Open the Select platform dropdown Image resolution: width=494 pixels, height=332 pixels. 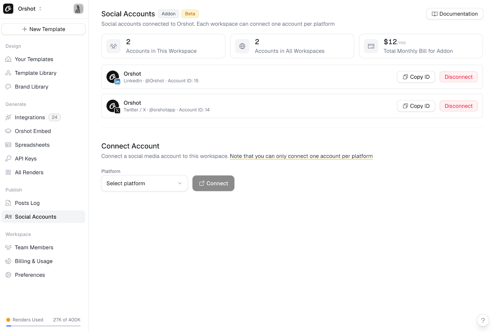pyautogui.click(x=144, y=184)
